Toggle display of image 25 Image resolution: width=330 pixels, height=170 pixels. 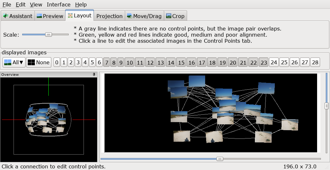pos(284,62)
